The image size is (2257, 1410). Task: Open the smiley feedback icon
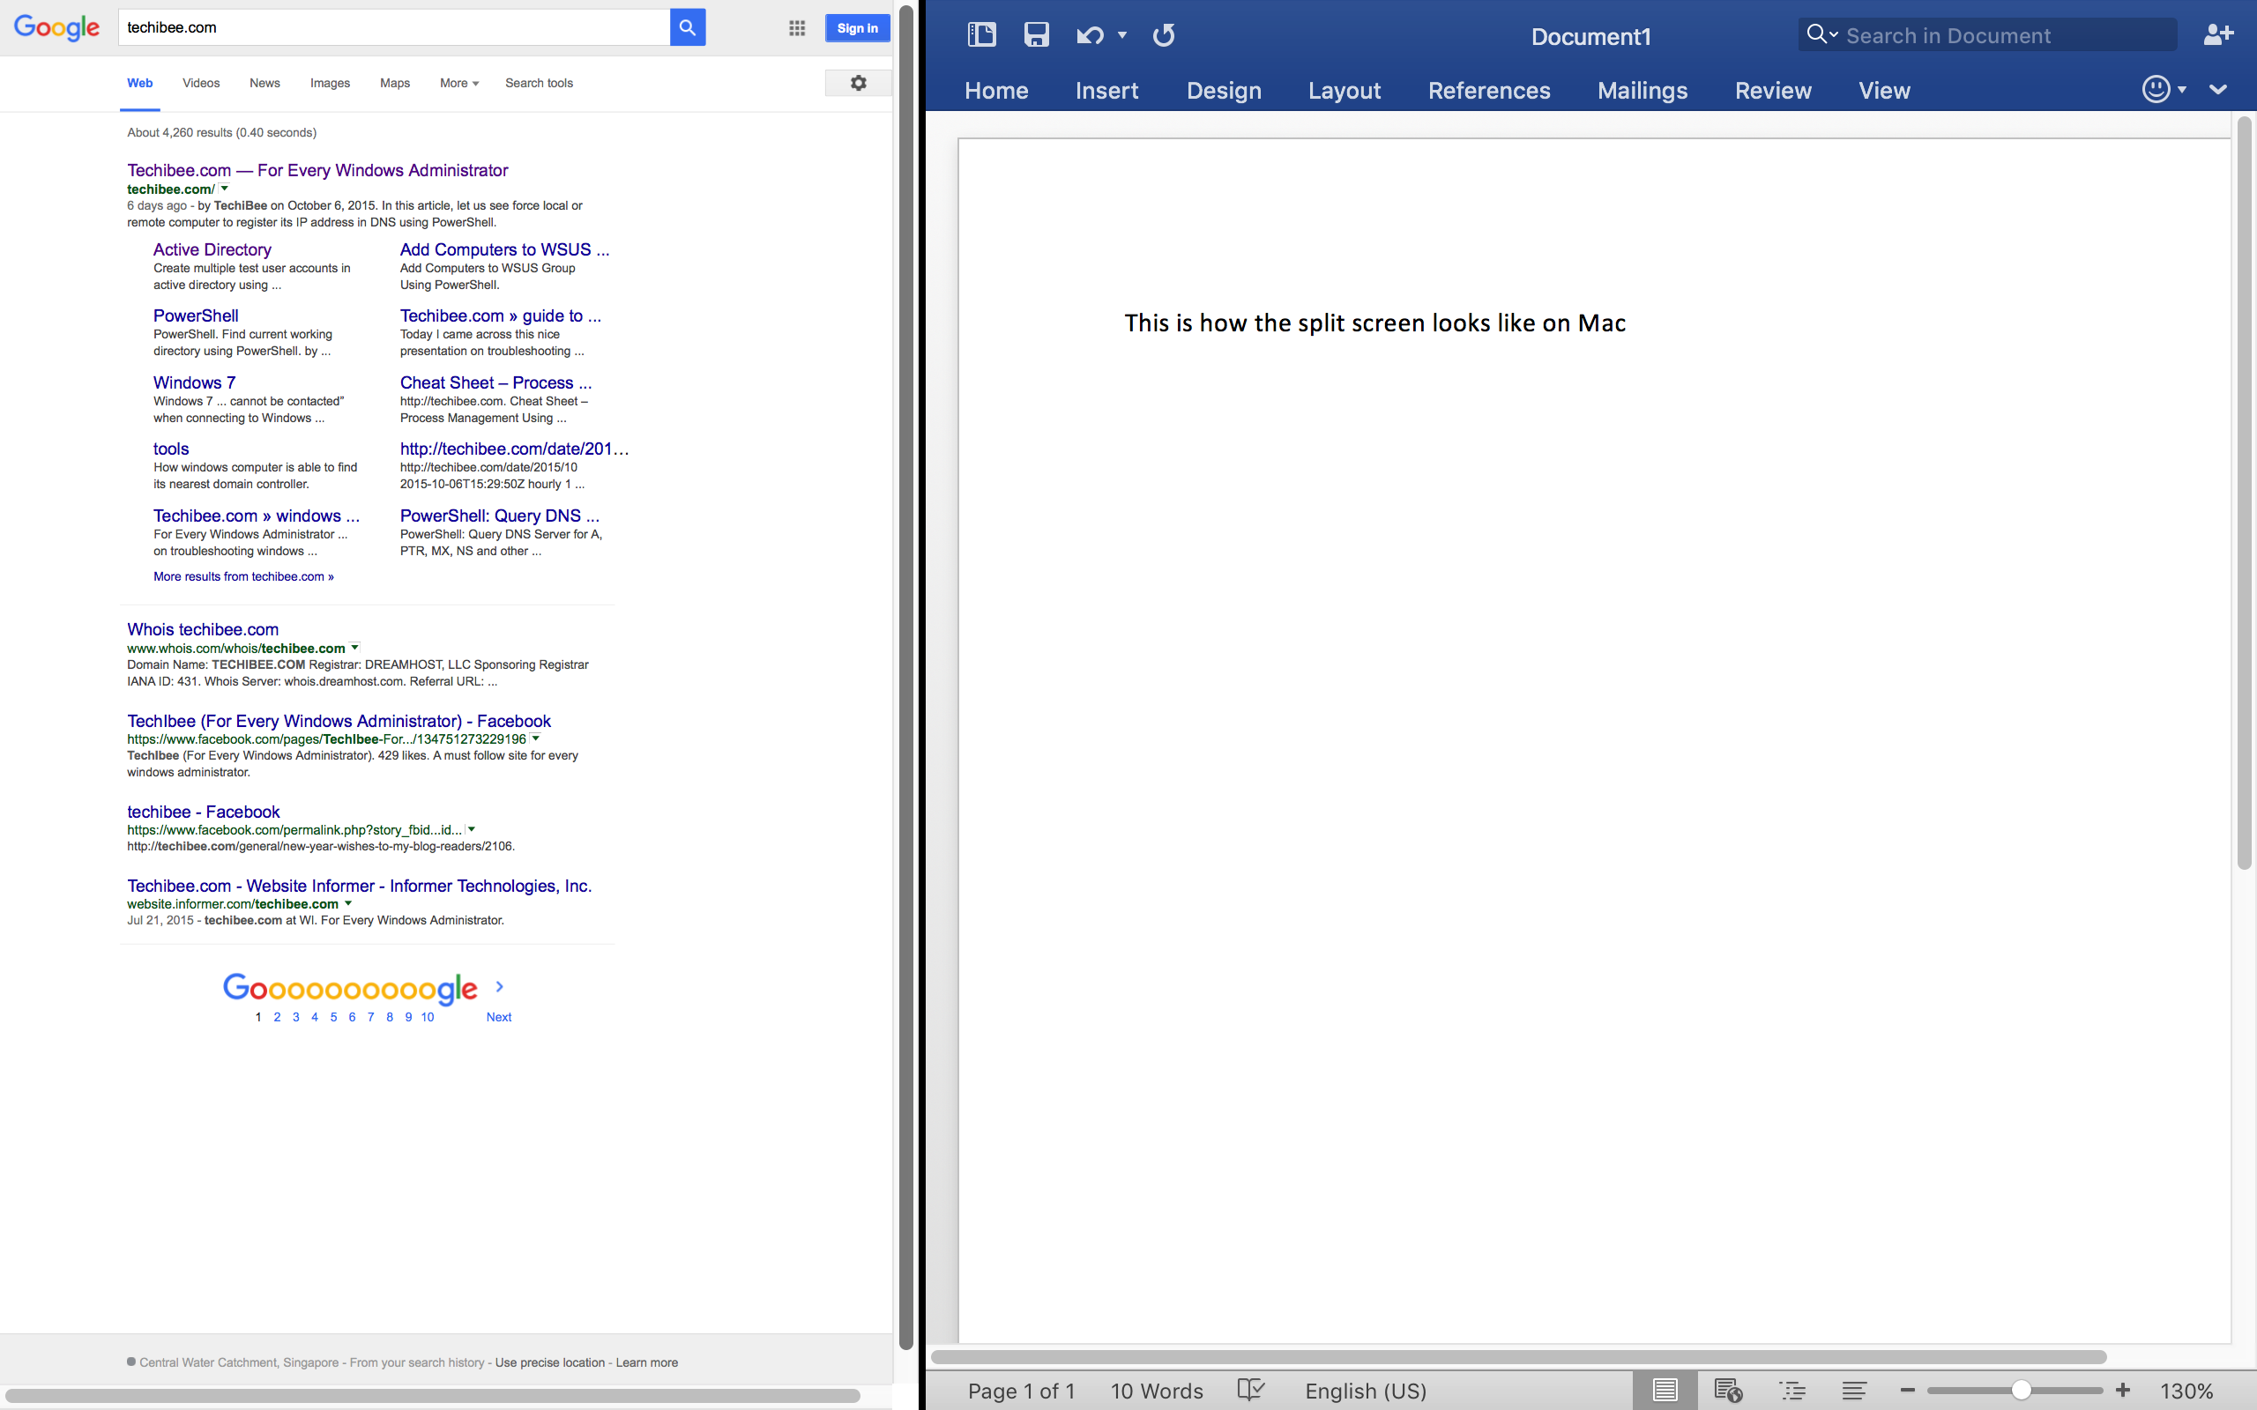click(x=2156, y=90)
